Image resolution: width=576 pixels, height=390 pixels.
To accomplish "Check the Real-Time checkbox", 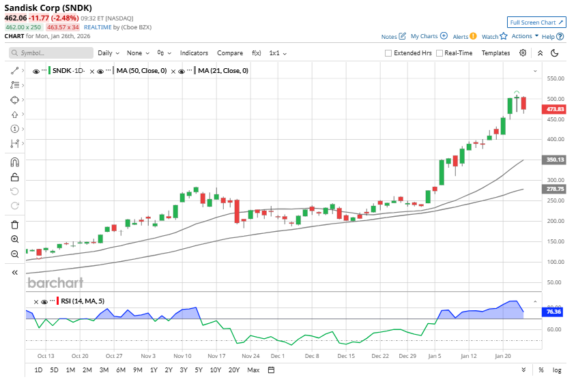I will coord(440,53).
